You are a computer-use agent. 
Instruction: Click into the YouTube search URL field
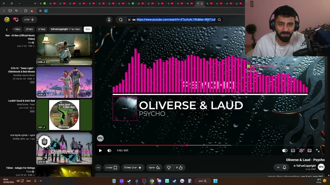176,20
